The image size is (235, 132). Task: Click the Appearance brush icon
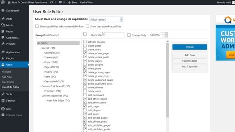(x=3, y=52)
